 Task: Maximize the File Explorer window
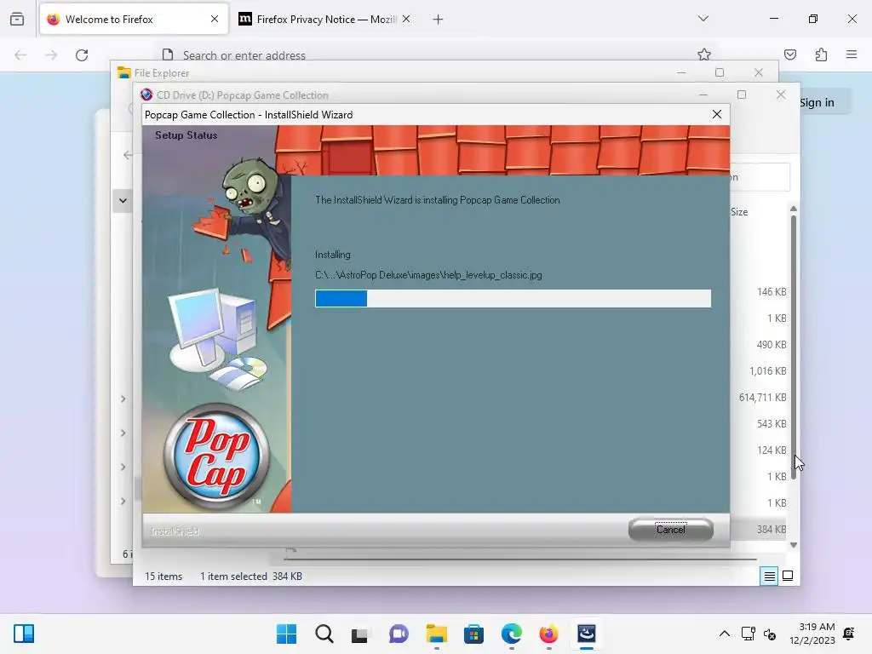[720, 73]
